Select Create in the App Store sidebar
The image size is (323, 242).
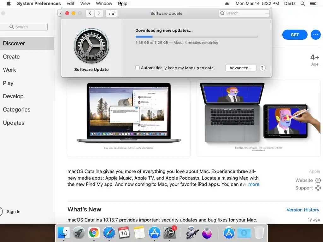(27, 57)
